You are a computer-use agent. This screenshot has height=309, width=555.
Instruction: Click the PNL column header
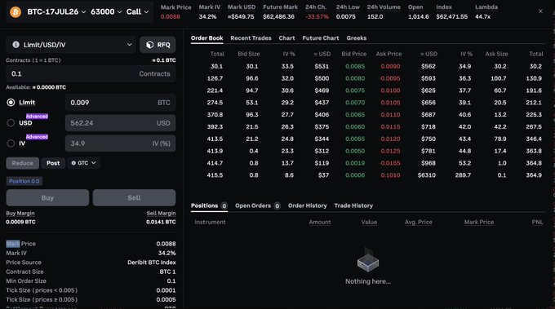coord(537,222)
